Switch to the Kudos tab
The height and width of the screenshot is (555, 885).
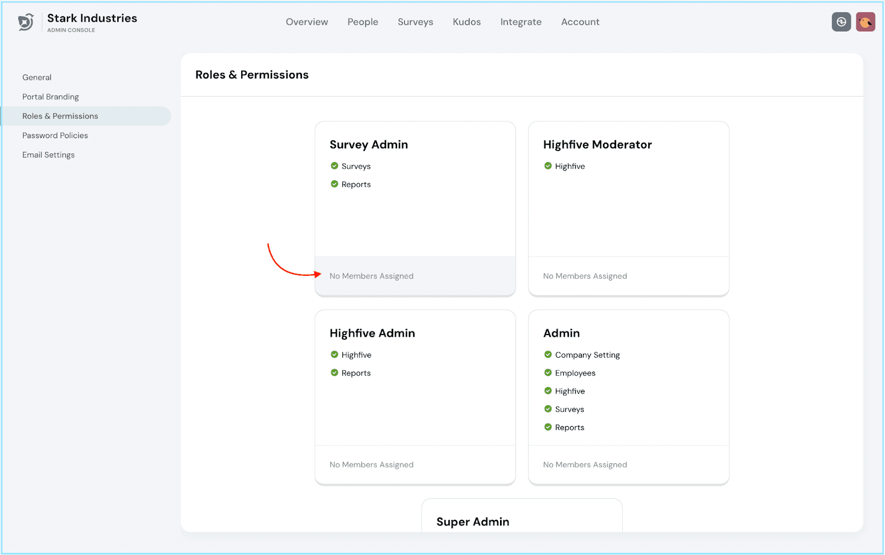pyautogui.click(x=466, y=22)
